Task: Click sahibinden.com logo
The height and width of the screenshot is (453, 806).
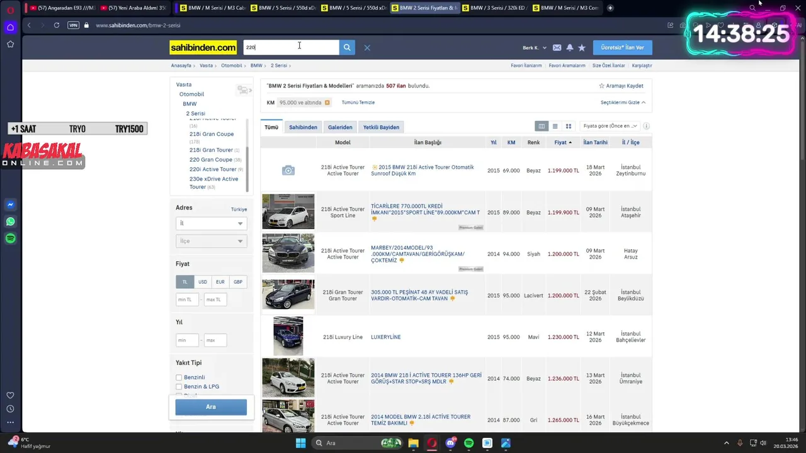Action: [203, 47]
